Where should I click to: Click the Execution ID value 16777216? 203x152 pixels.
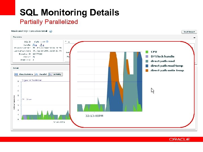37,54
